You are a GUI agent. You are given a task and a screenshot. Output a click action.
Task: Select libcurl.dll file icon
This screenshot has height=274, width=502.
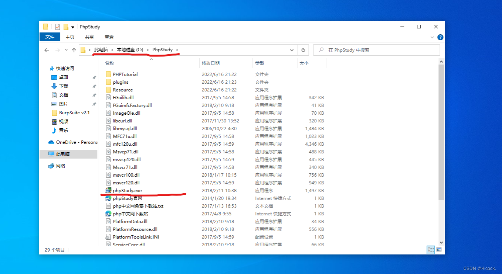click(x=108, y=121)
